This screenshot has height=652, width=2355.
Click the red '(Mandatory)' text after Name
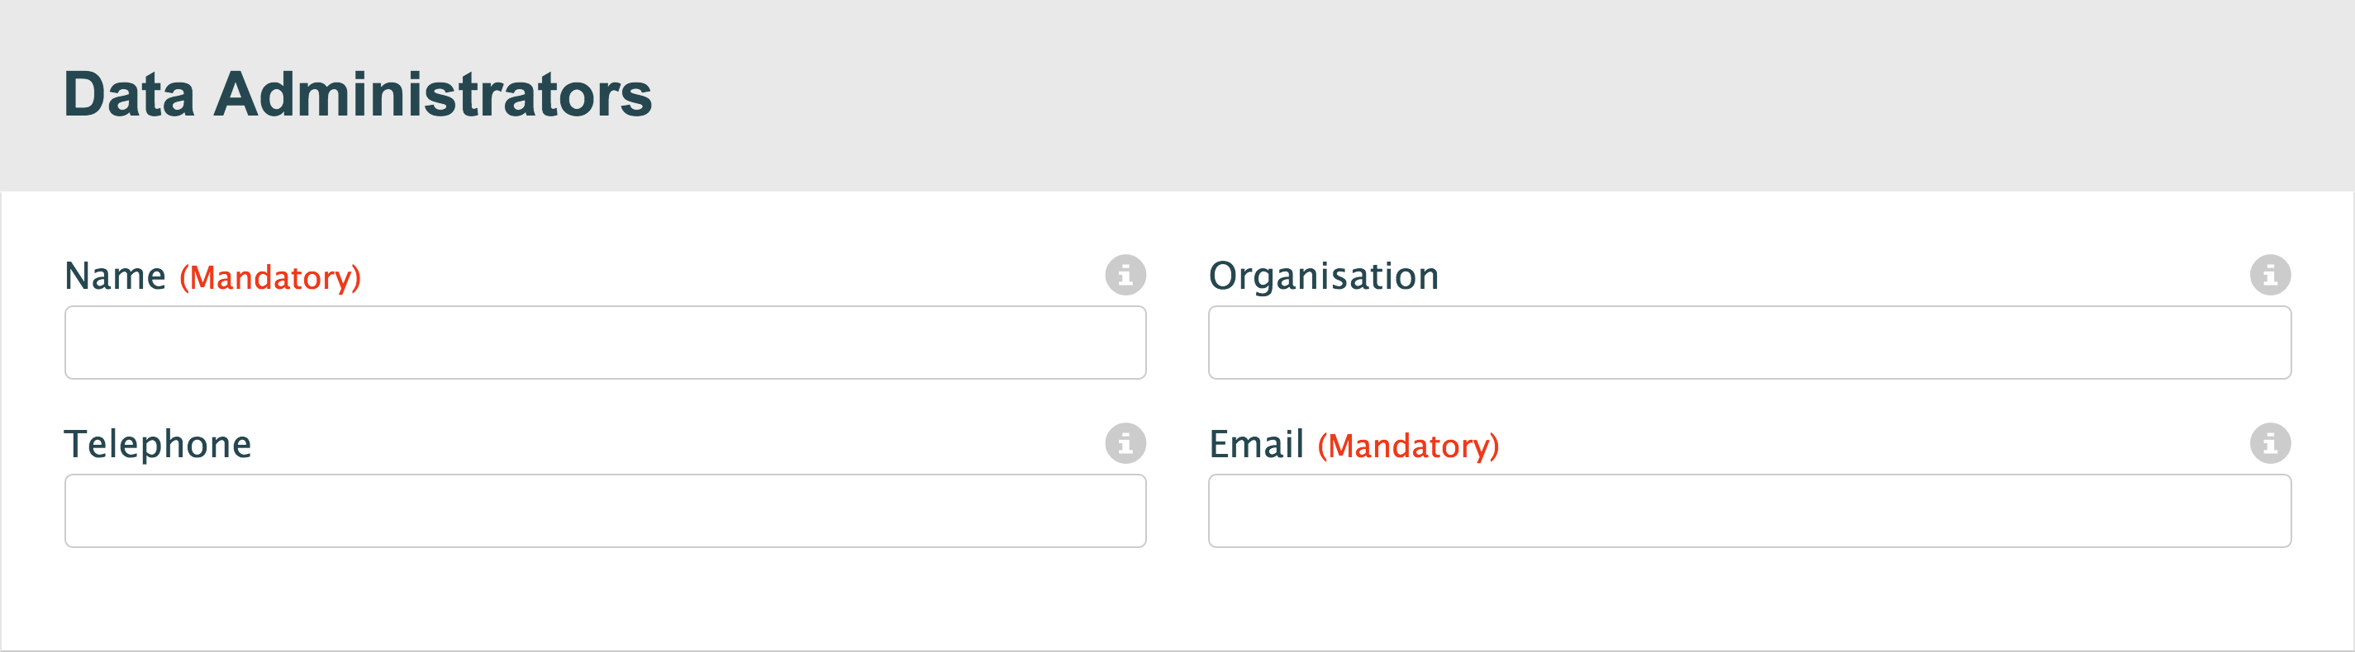point(269,277)
